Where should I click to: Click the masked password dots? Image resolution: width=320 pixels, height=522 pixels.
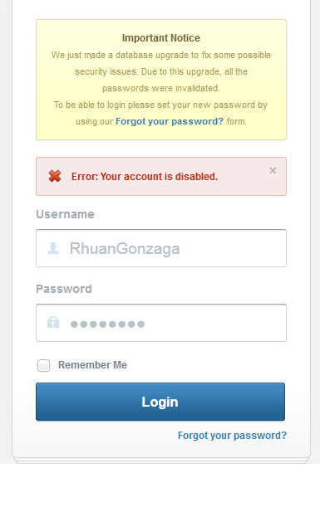pyautogui.click(x=107, y=324)
